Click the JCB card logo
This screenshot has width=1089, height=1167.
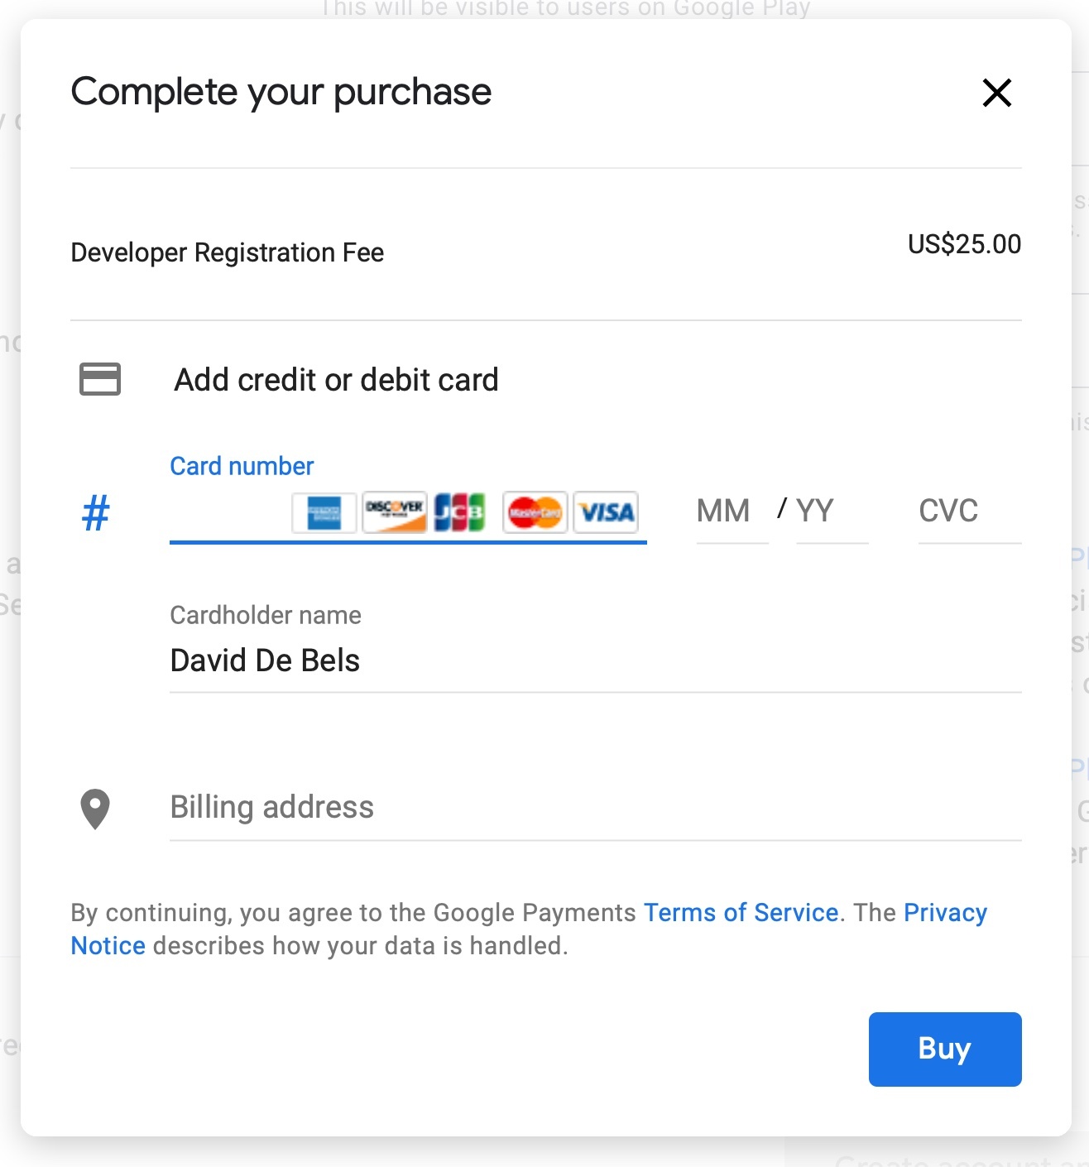tap(459, 513)
